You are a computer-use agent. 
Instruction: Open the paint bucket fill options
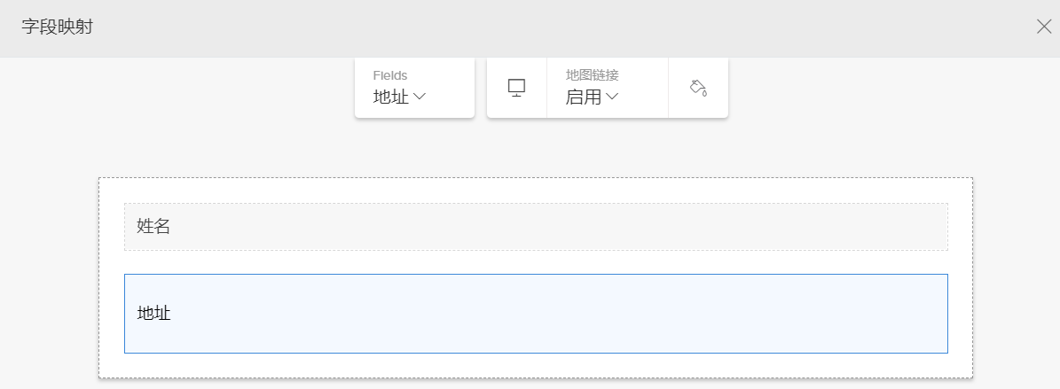coord(698,87)
